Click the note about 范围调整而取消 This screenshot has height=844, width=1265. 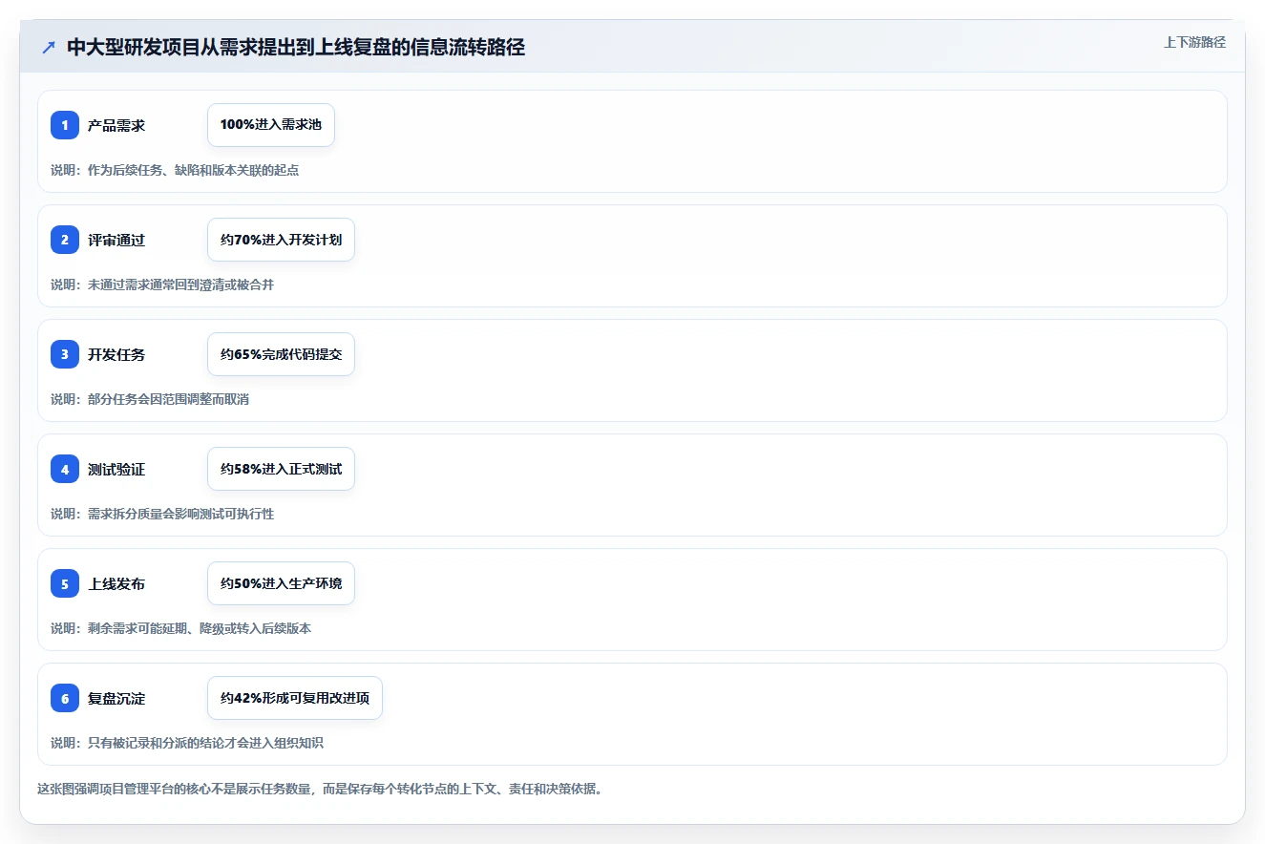tap(150, 399)
